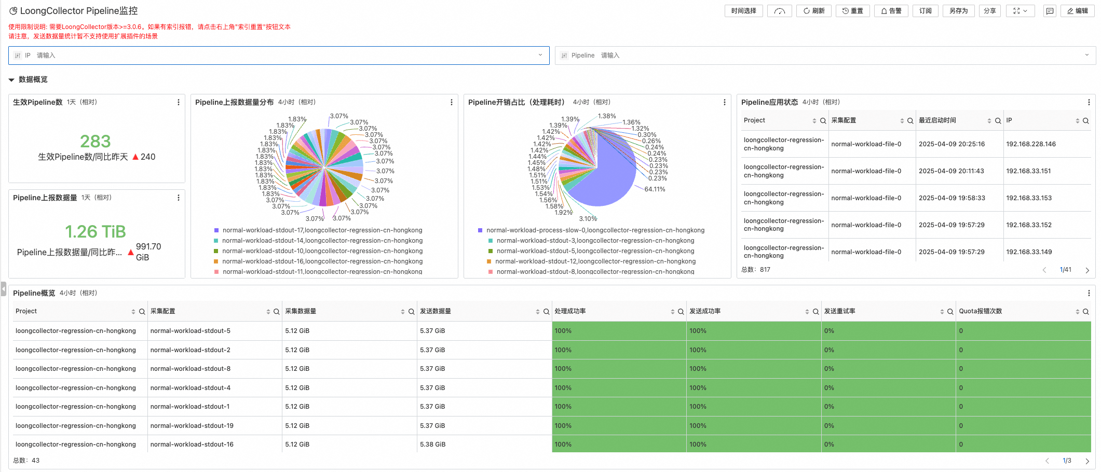The width and height of the screenshot is (1101, 472).
Task: Click the 告警 alert bell button
Action: [x=891, y=11]
